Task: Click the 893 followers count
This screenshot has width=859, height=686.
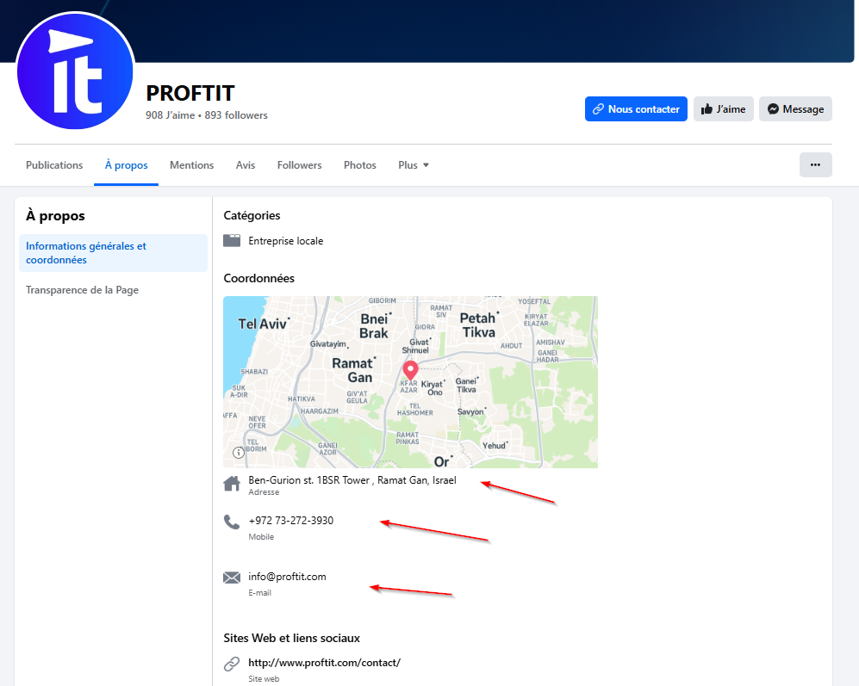Action: pyautogui.click(x=236, y=115)
